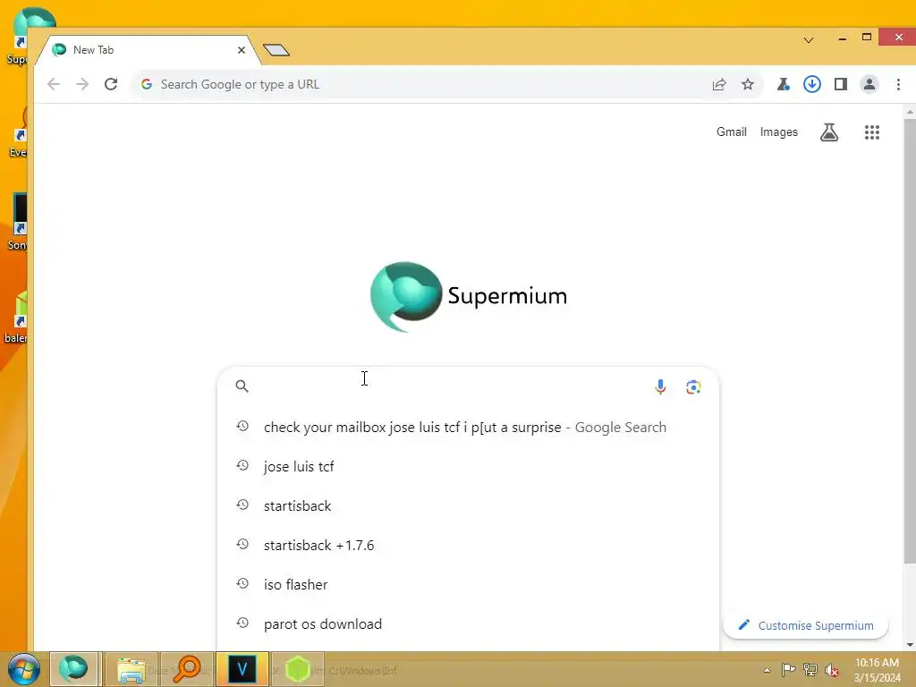
Task: Click the Google G icon in address bar
Action: (x=147, y=84)
